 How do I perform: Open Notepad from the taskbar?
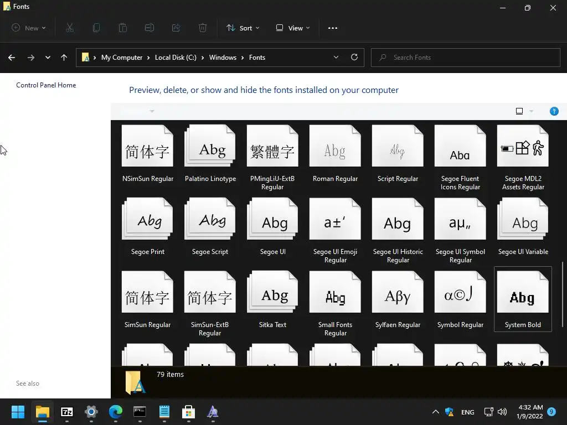(x=164, y=412)
